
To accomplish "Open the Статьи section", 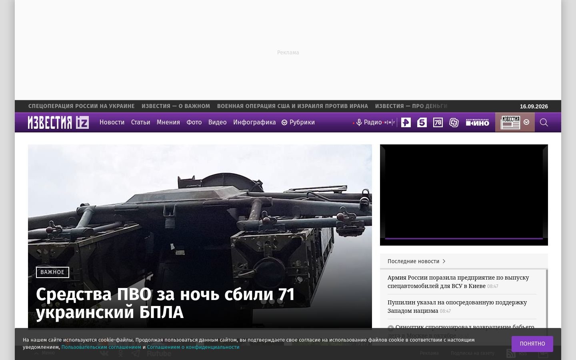I will 140,122.
